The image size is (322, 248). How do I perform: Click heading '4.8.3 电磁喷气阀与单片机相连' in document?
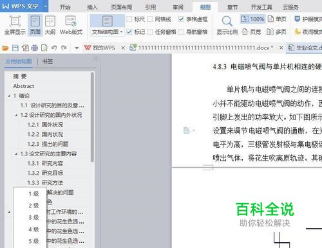click(267, 67)
